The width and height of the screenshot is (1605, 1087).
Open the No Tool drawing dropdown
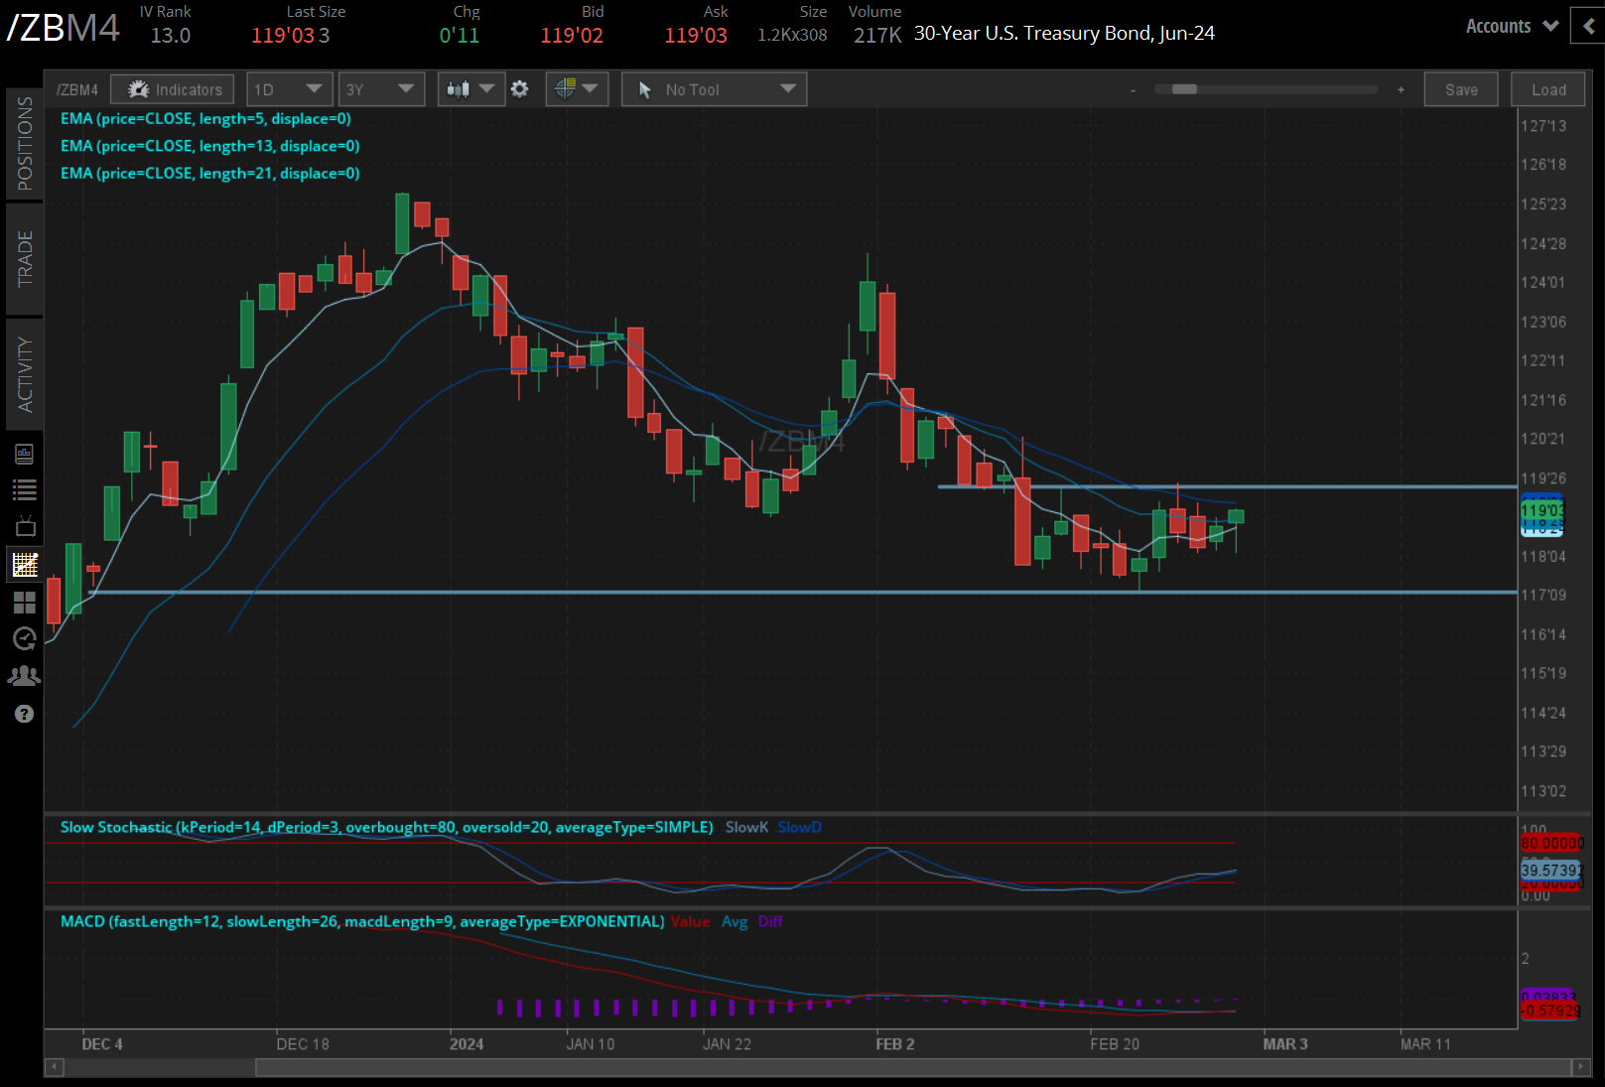[714, 89]
